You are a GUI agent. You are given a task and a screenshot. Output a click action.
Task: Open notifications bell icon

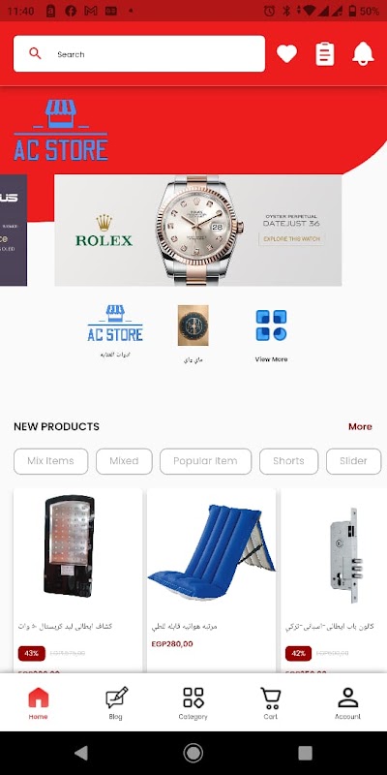363,54
